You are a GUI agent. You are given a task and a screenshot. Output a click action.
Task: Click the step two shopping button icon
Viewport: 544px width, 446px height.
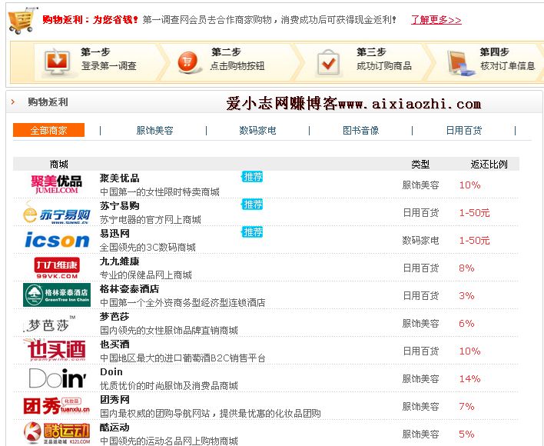pos(188,62)
